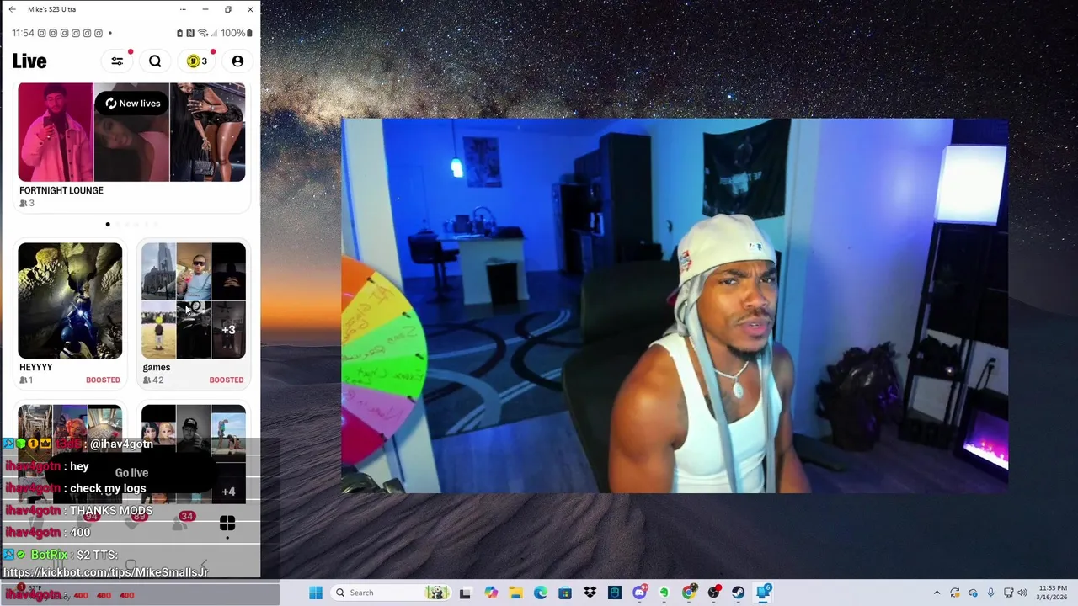Select the grid icon in bottom navigation

pos(227,524)
